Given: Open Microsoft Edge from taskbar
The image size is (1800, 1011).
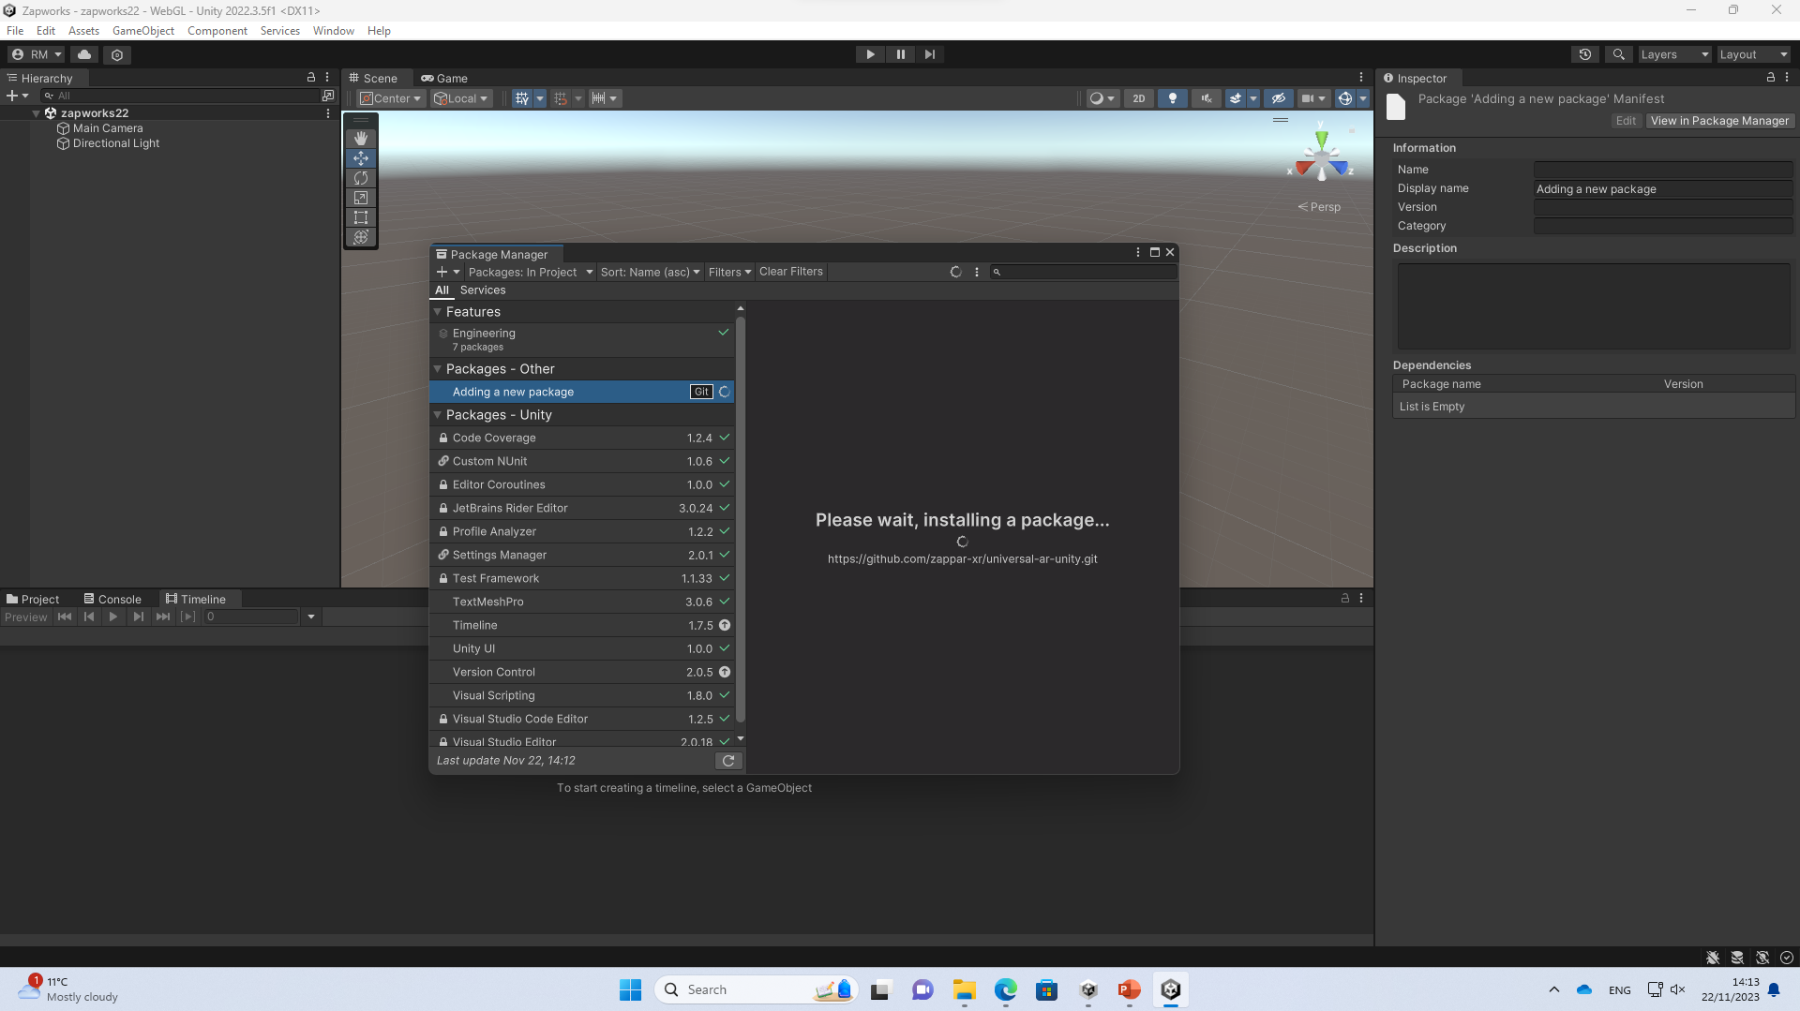Looking at the screenshot, I should coord(1005,989).
